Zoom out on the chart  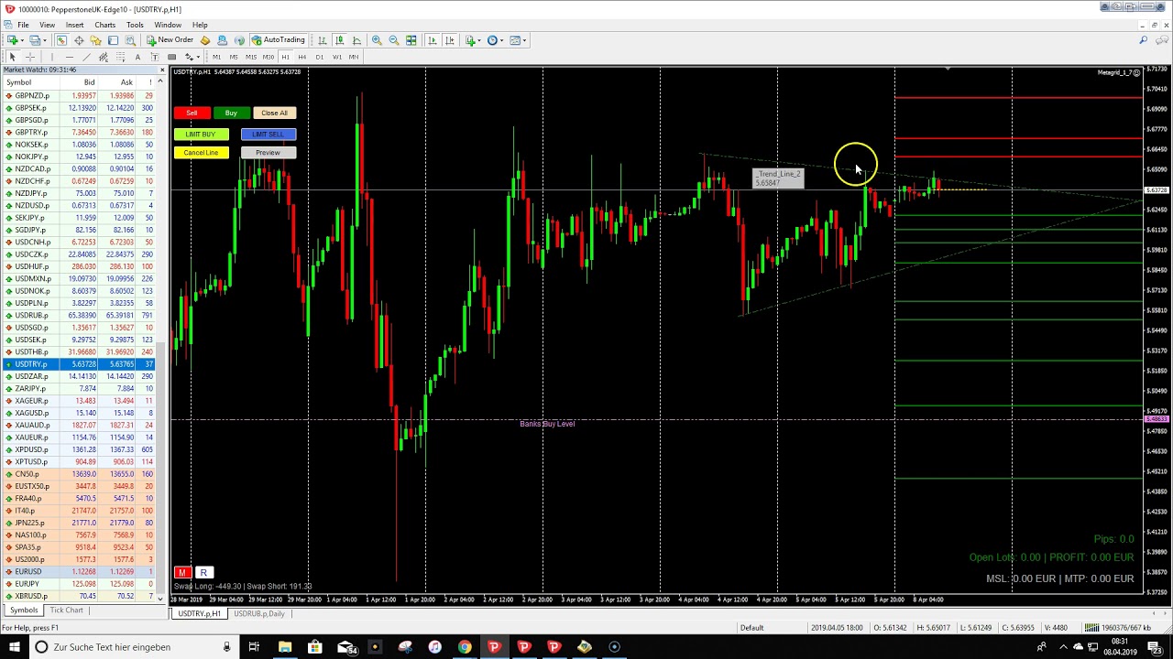pyautogui.click(x=394, y=40)
